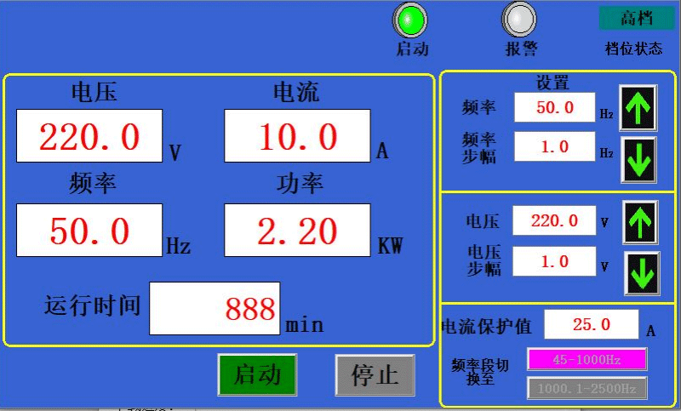Click the green 启动 indicator lamp
Image resolution: width=681 pixels, height=411 pixels.
tap(410, 20)
